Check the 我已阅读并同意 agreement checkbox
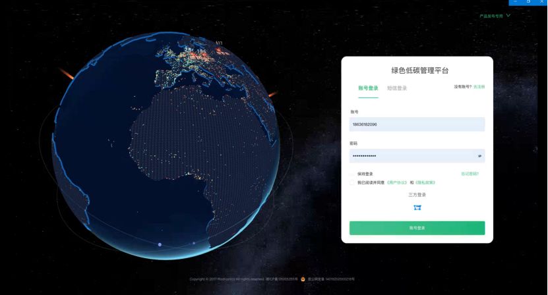This screenshot has width=548, height=295. point(352,182)
